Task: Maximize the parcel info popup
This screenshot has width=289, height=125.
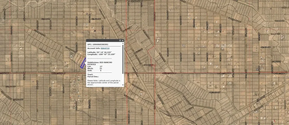Action: pos(120,41)
